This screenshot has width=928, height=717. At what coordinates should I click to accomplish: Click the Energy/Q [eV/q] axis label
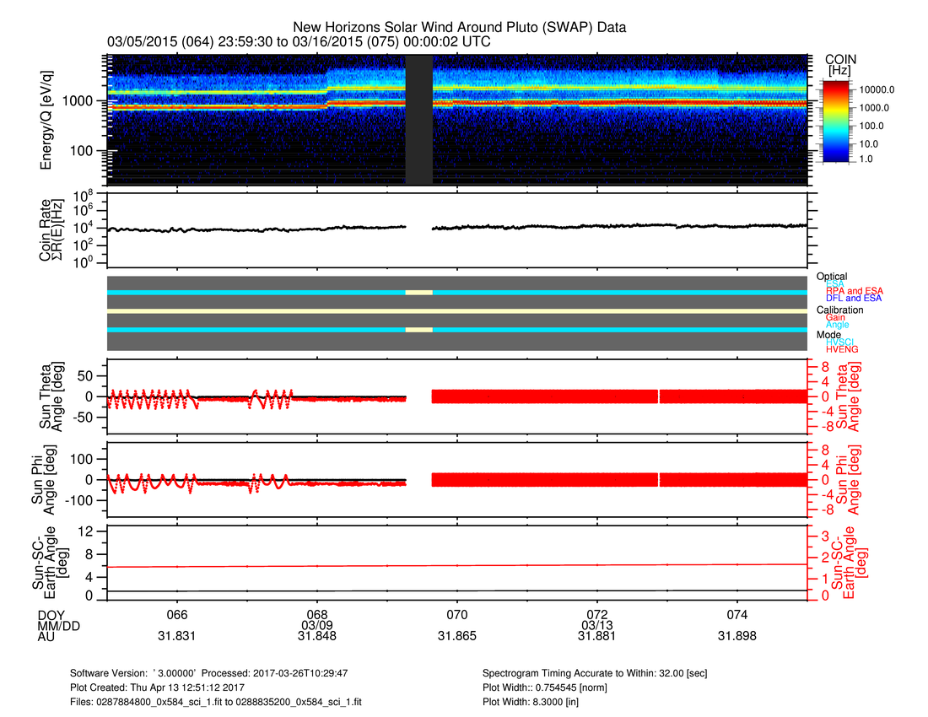click(x=46, y=120)
